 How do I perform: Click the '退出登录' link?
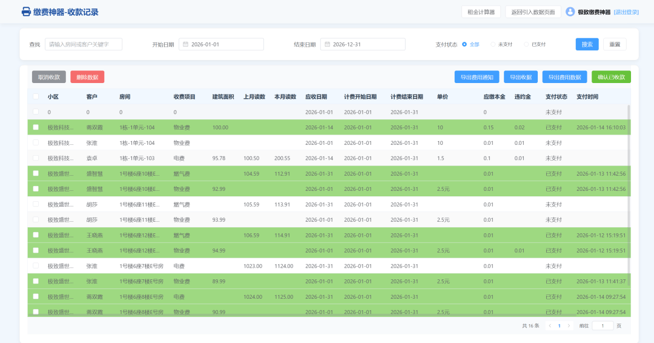pos(626,12)
